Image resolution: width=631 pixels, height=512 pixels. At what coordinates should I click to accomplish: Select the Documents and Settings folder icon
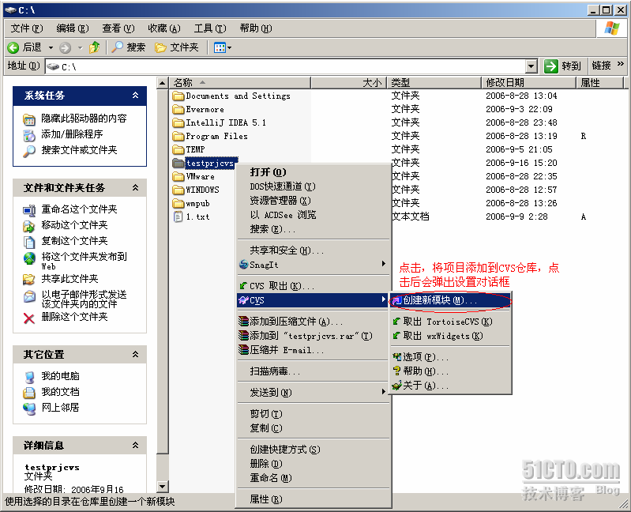tap(178, 96)
